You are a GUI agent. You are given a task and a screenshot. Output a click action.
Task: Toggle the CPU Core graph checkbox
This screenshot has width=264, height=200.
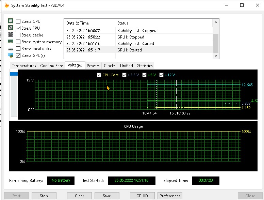[99, 75]
